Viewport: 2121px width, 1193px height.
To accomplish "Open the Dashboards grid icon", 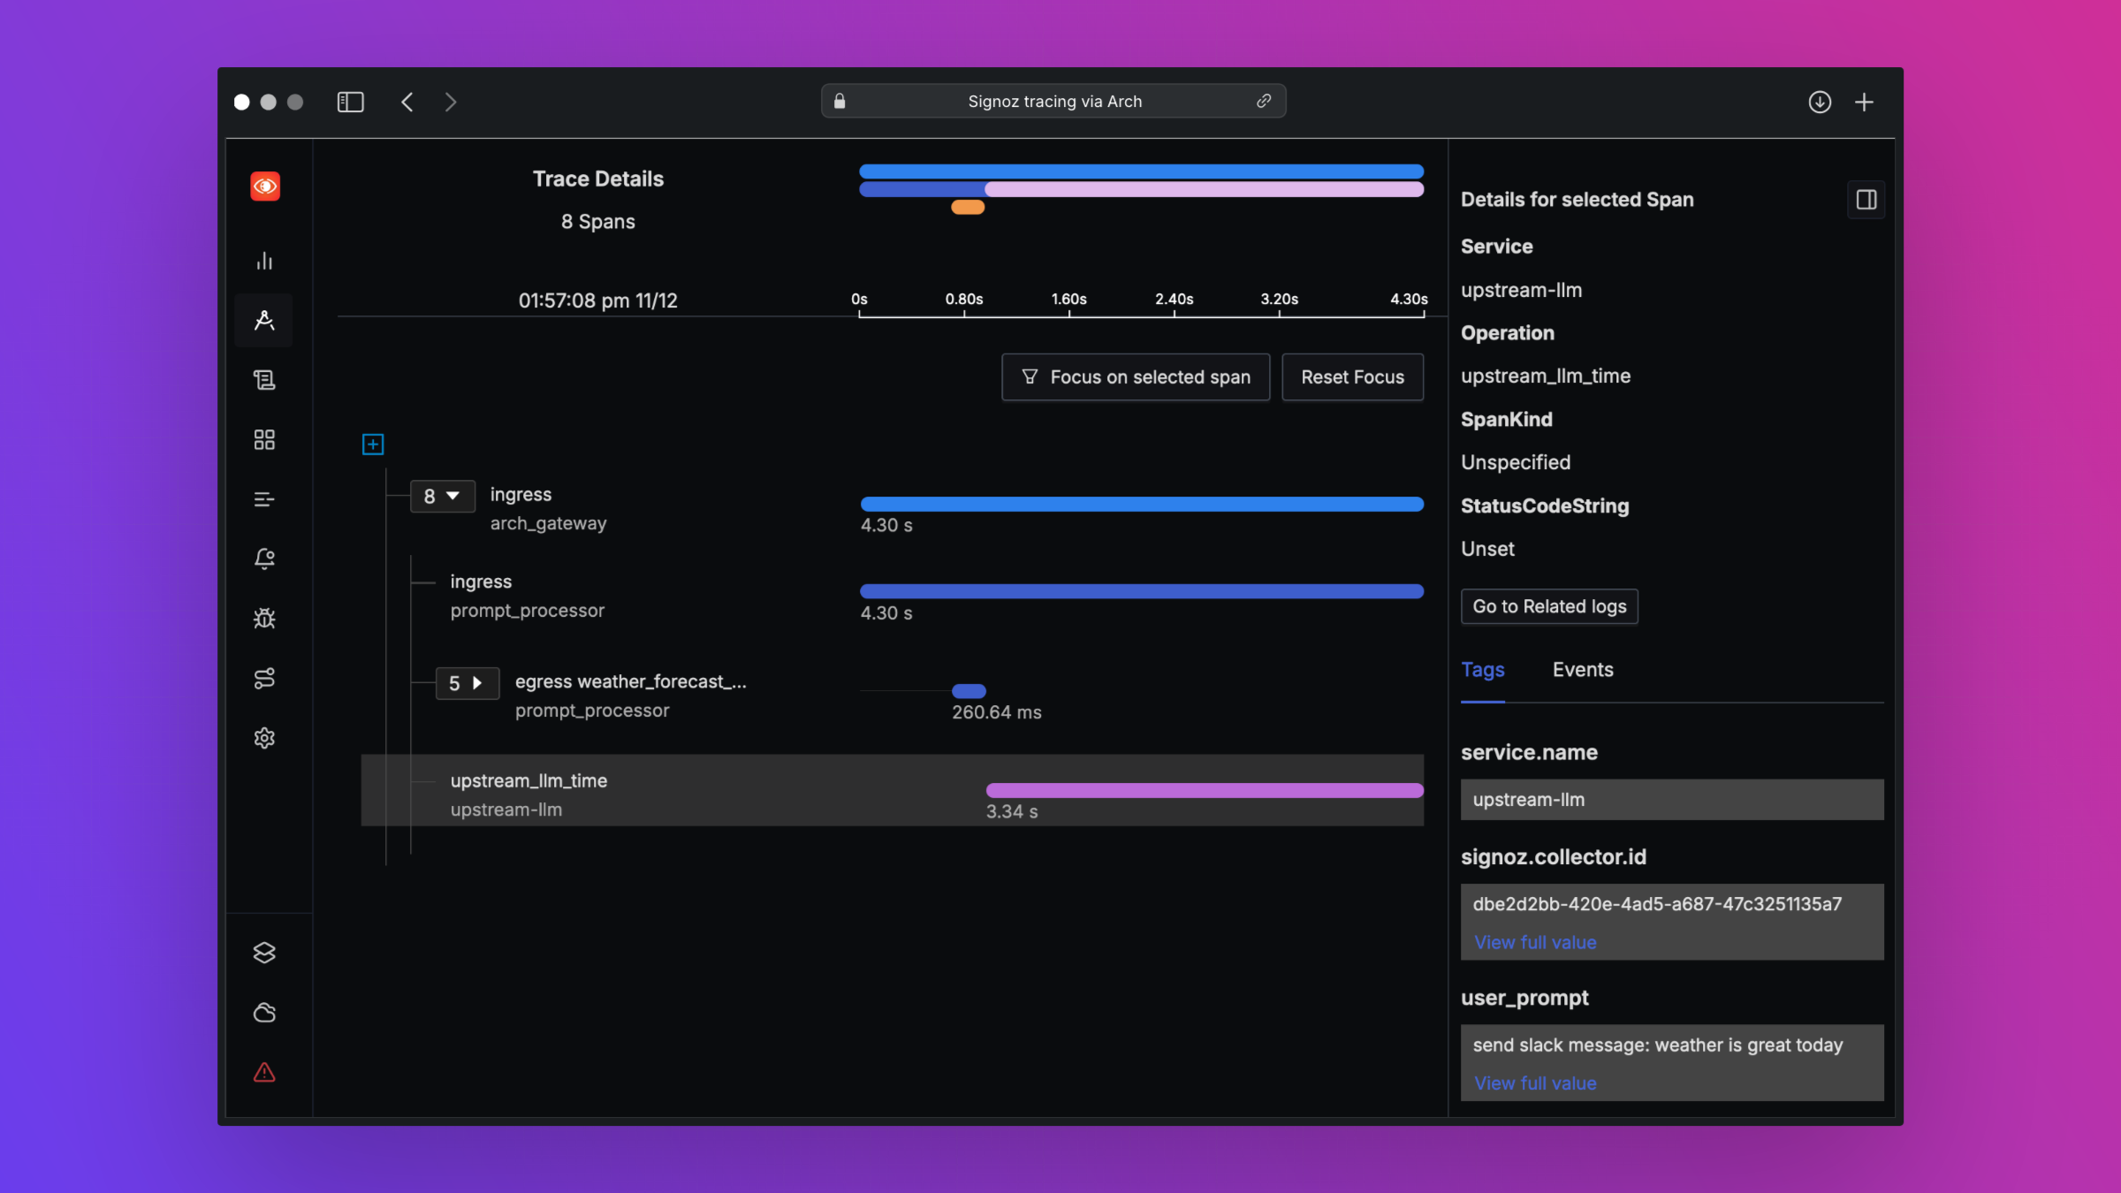I will click(264, 439).
